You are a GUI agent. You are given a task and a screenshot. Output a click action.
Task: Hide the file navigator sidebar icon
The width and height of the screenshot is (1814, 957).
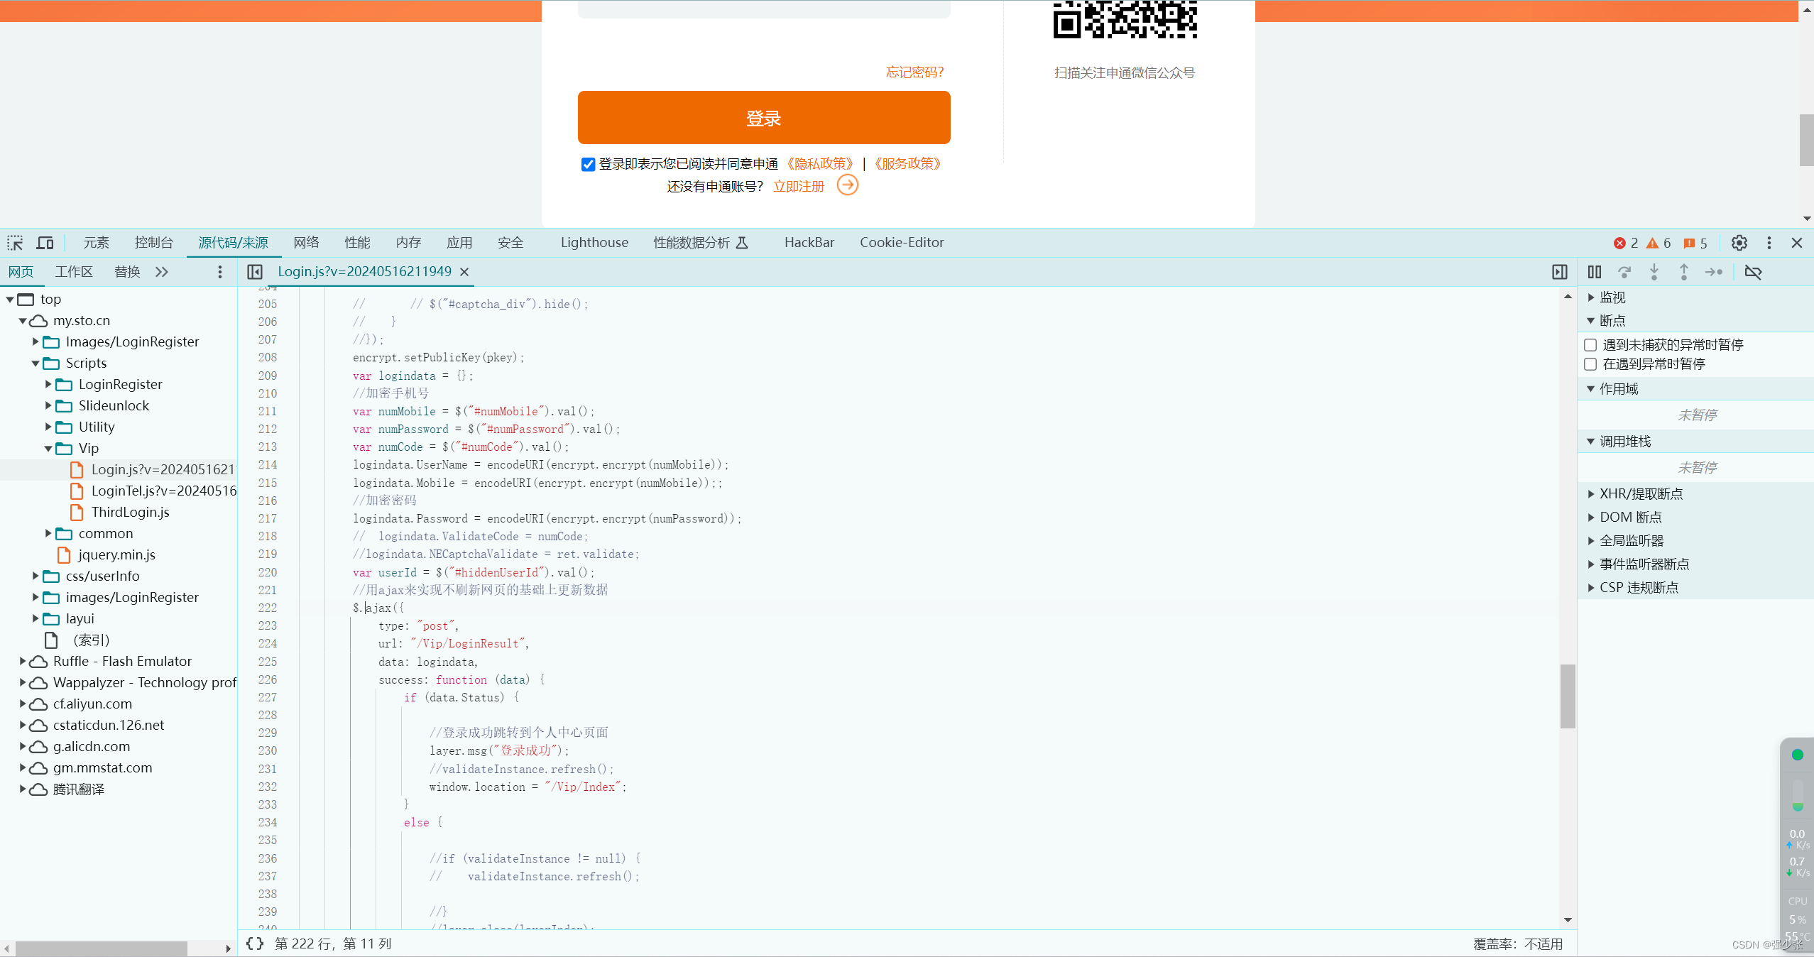[x=255, y=272]
